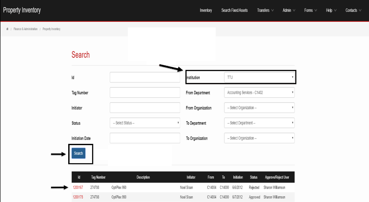369x202 pixels.
Task: Expand the Transfers menu
Action: (x=265, y=10)
